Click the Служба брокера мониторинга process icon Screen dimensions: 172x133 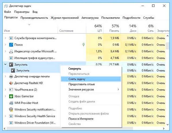pos(11,38)
